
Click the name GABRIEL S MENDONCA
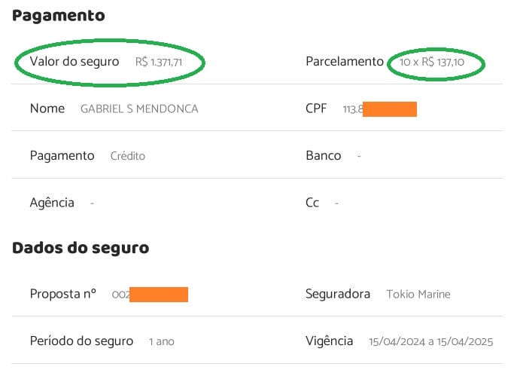click(139, 109)
